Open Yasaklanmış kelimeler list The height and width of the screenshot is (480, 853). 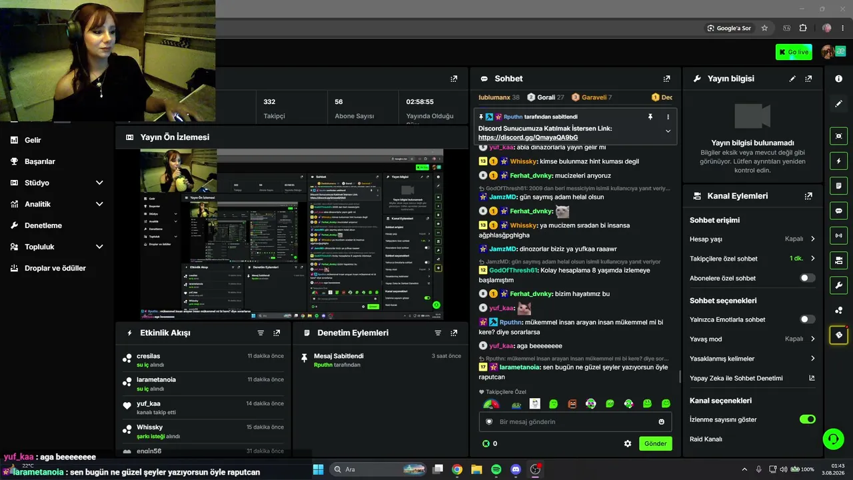pos(752,359)
